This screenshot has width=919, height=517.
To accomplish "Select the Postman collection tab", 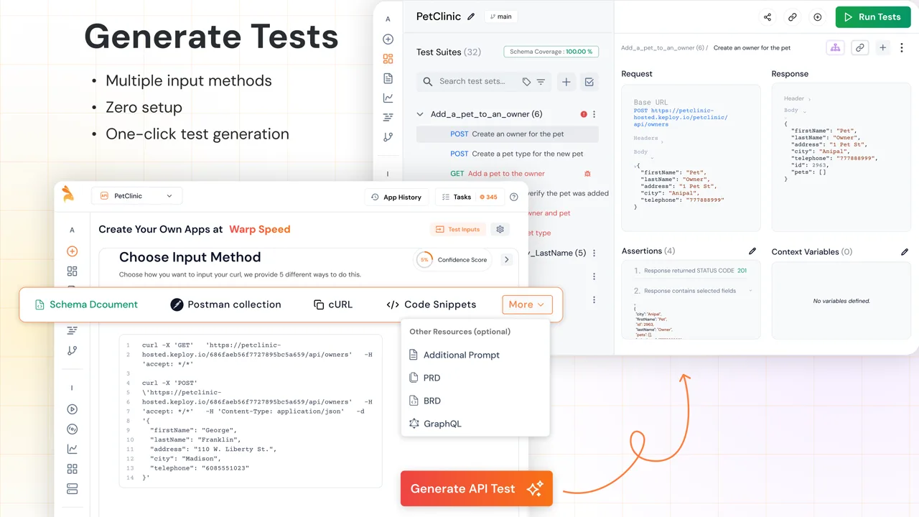I will [x=225, y=304].
